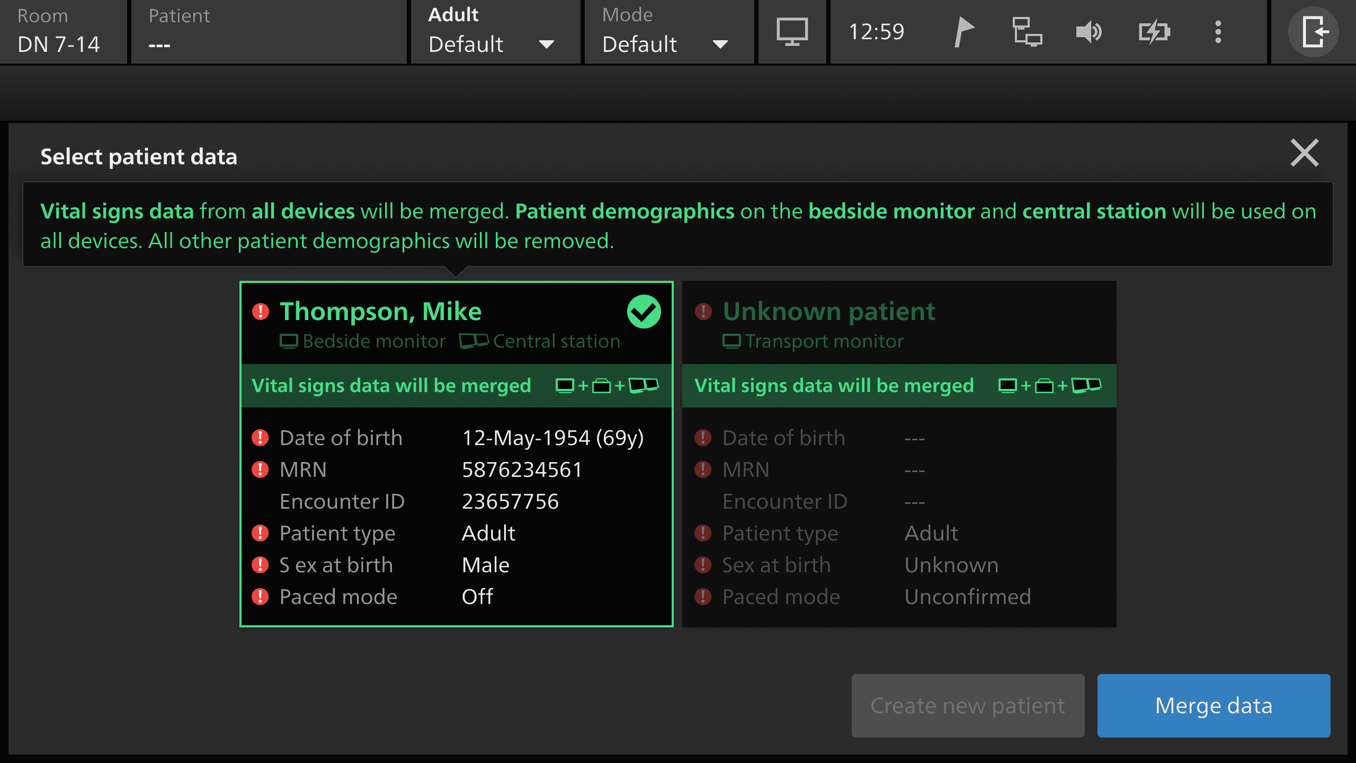Click the warning icon next to Unknown patient

click(x=703, y=312)
